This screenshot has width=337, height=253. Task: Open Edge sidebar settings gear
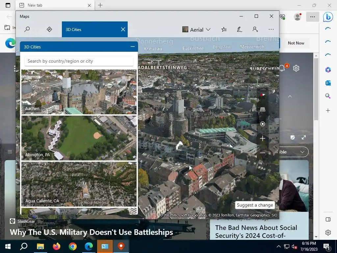(328, 233)
